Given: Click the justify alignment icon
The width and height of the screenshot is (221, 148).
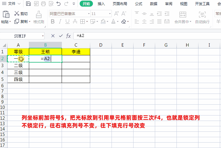Looking at the screenshot, I should coord(159,22).
